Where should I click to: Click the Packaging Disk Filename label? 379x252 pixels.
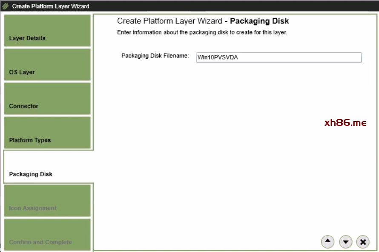155,56
